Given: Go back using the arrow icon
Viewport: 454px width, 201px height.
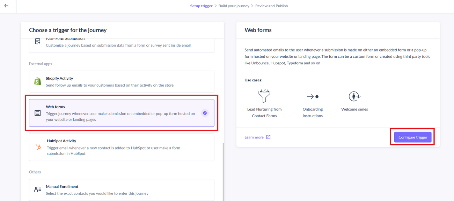Looking at the screenshot, I should [6, 6].
